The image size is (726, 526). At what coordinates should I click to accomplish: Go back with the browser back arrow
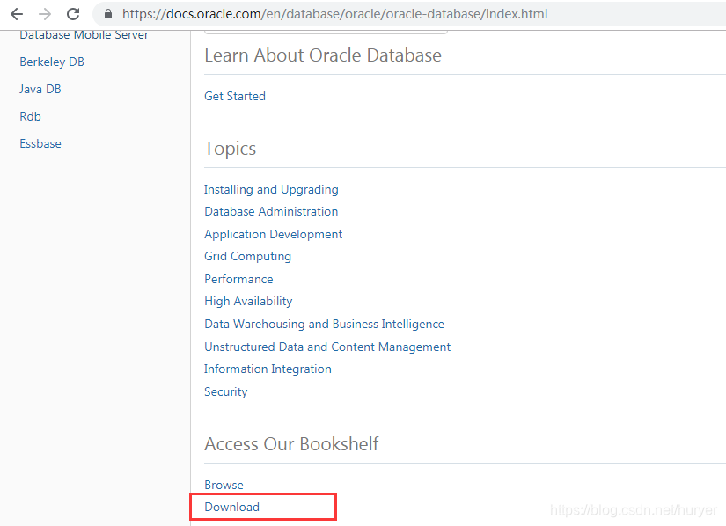coord(17,14)
